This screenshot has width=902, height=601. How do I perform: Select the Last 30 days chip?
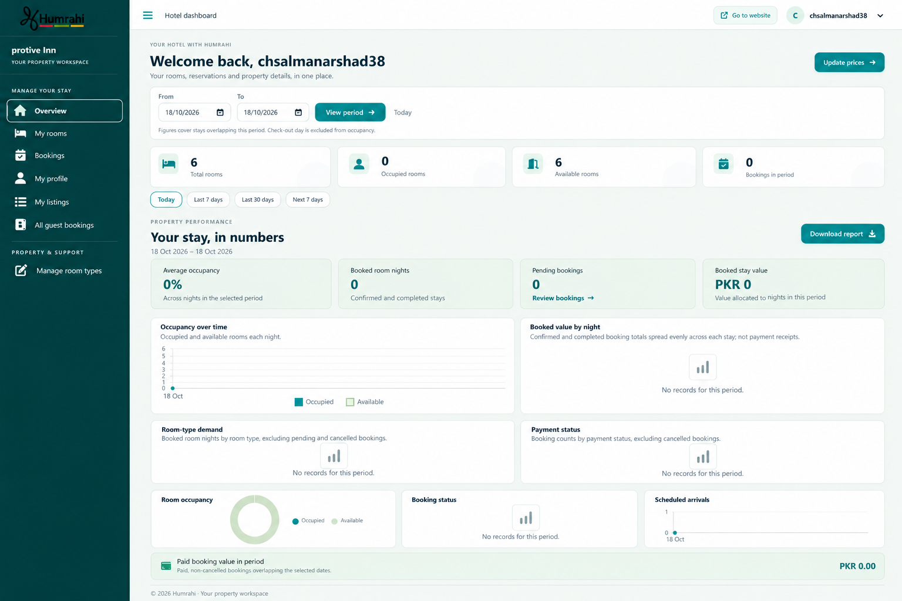[258, 200]
